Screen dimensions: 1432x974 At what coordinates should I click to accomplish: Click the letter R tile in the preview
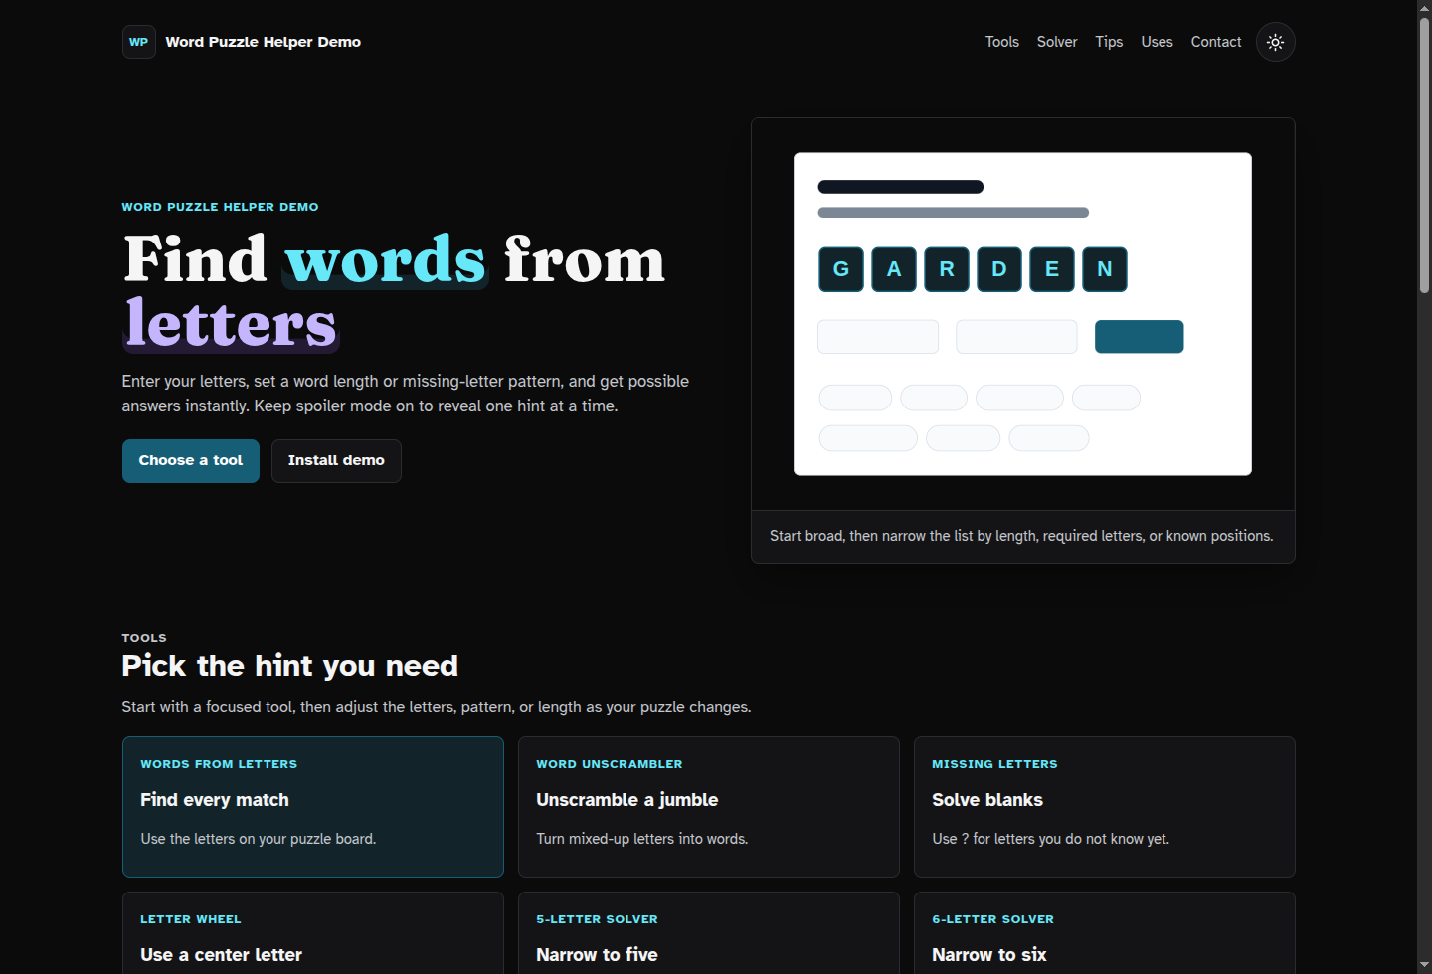coord(947,269)
